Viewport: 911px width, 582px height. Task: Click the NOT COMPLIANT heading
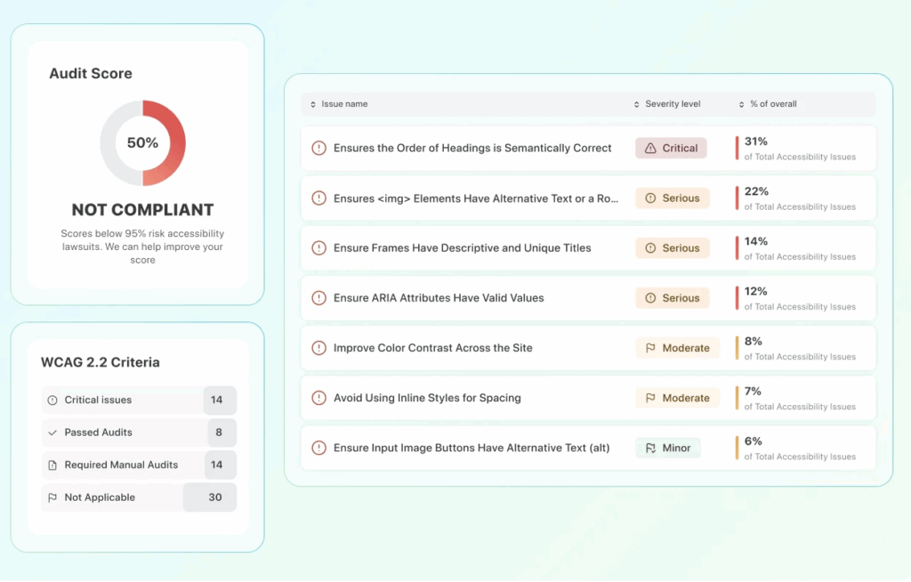(x=142, y=209)
